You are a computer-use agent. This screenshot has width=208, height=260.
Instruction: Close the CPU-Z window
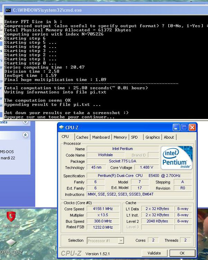coord(192,128)
